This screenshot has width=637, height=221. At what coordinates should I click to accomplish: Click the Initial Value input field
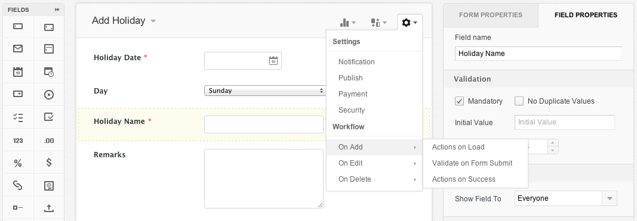point(564,122)
